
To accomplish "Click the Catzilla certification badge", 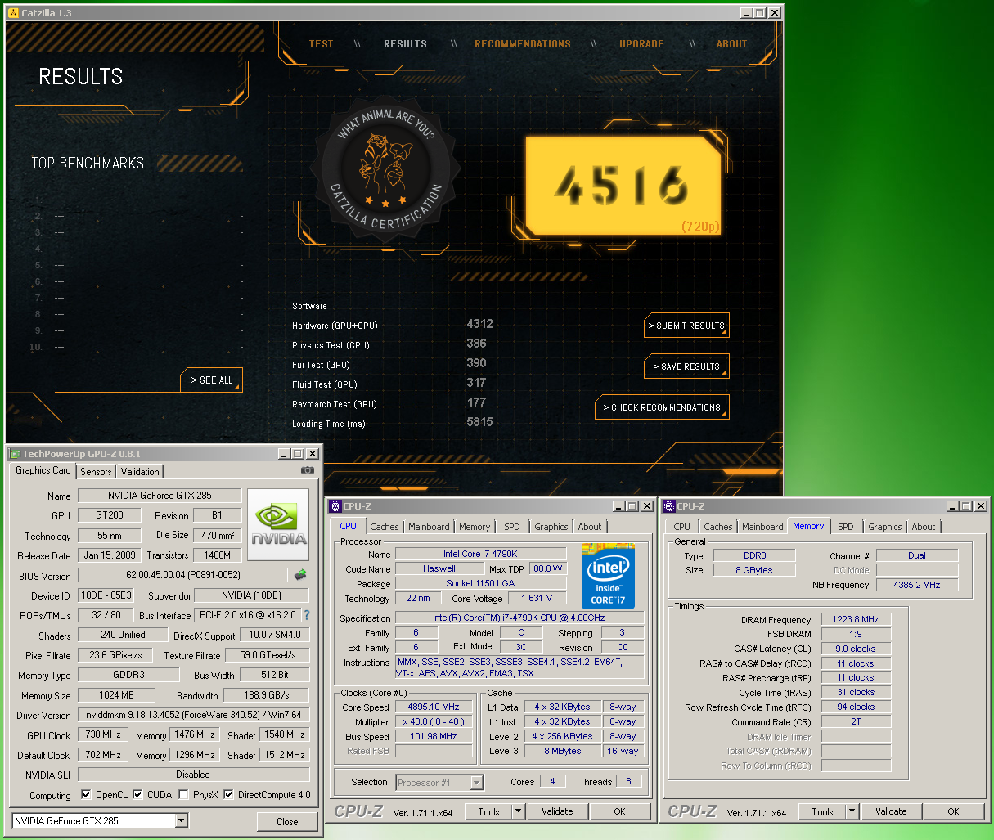I will click(385, 170).
